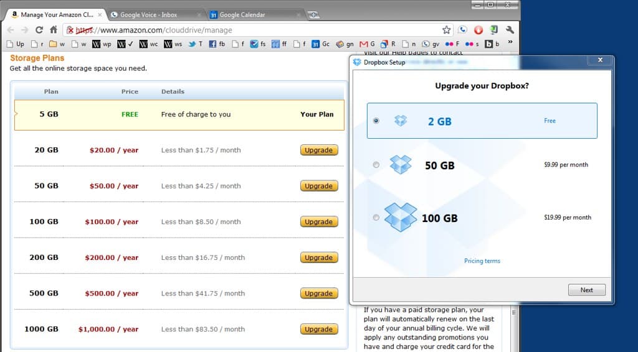
Task: Open the Twitter 'T' bookmark
Action: pos(196,44)
